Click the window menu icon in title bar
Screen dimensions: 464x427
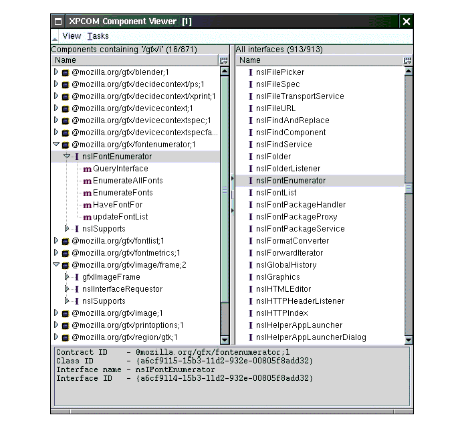click(58, 21)
